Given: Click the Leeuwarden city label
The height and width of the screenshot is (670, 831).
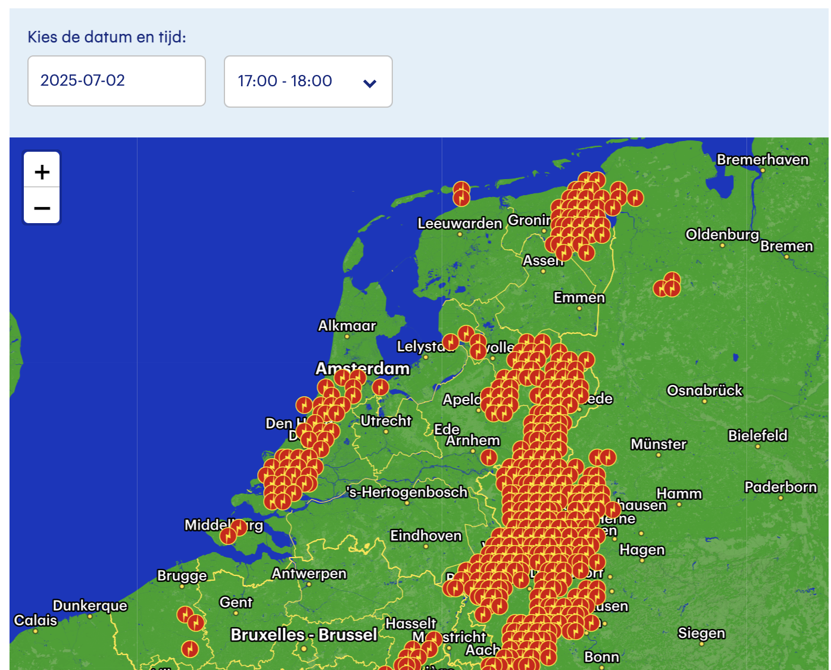Looking at the screenshot, I should pos(460,223).
